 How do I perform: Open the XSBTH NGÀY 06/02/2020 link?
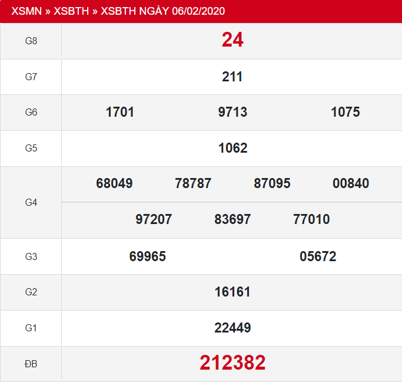(163, 11)
